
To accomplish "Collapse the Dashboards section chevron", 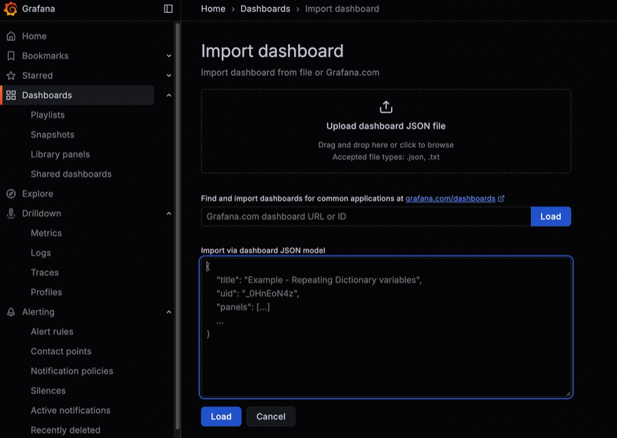I will coord(169,95).
